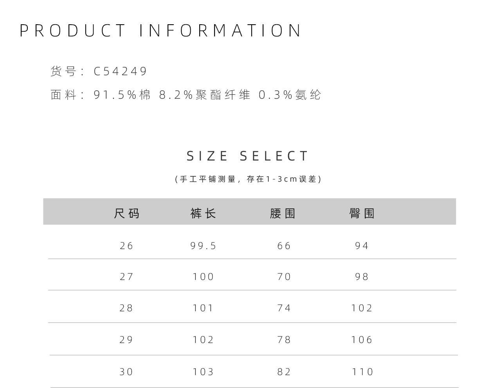Click the 臀围 column header
501x388 pixels.
tap(362, 213)
